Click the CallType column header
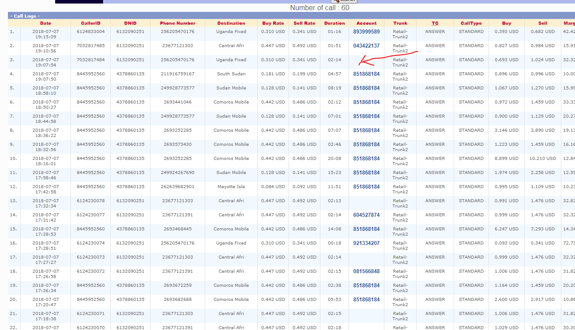The image size is (575, 330). 471,23
